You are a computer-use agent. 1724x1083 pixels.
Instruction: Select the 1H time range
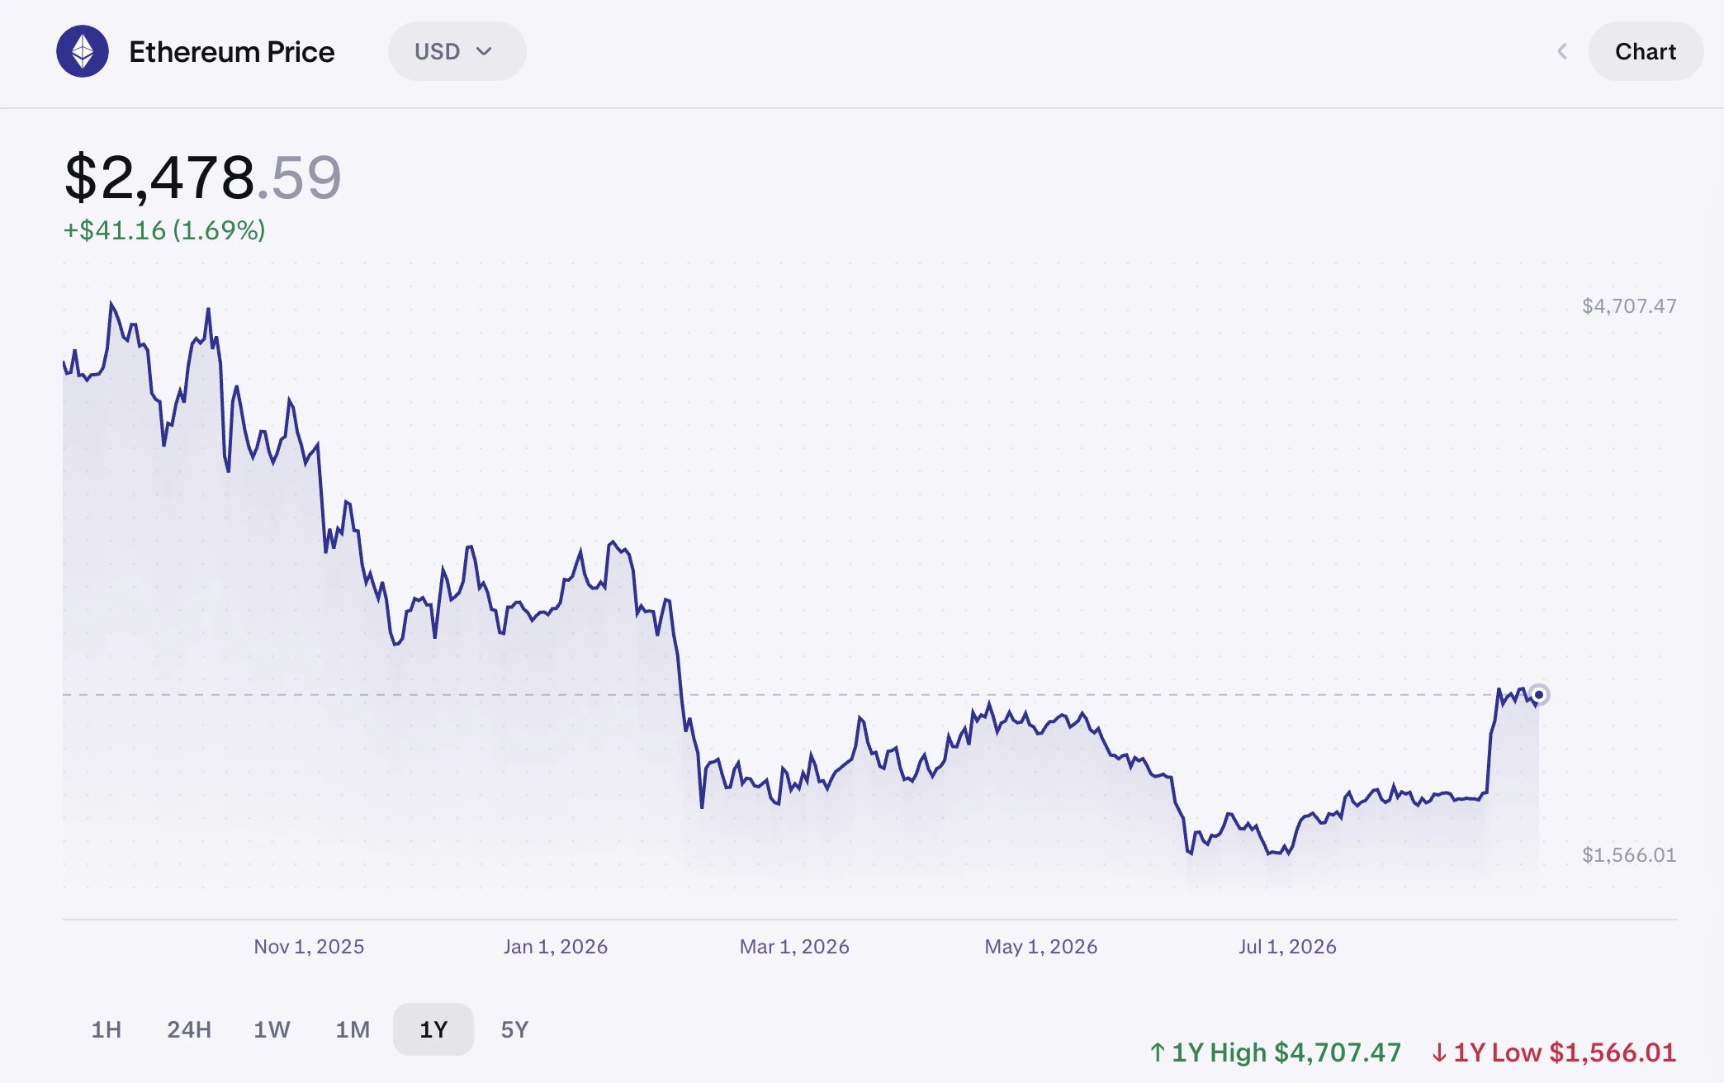pyautogui.click(x=106, y=1029)
